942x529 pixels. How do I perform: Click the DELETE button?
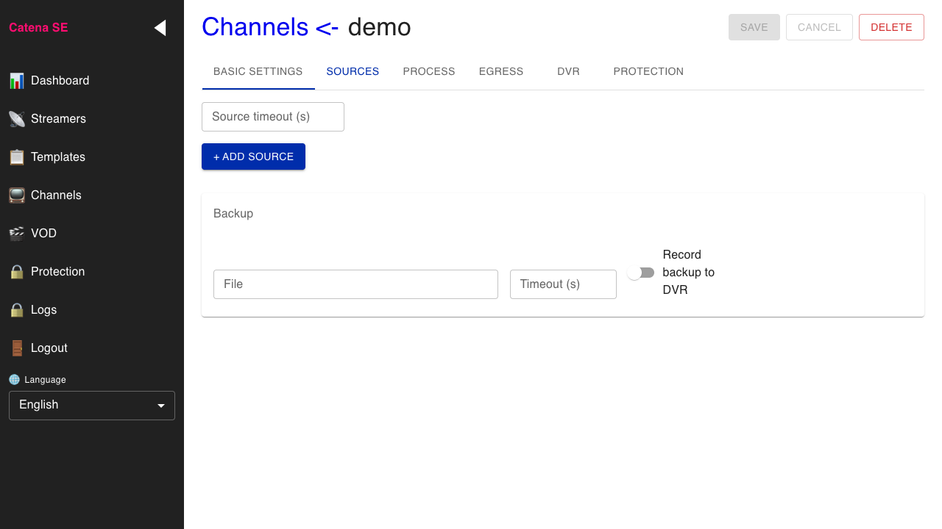[891, 26]
